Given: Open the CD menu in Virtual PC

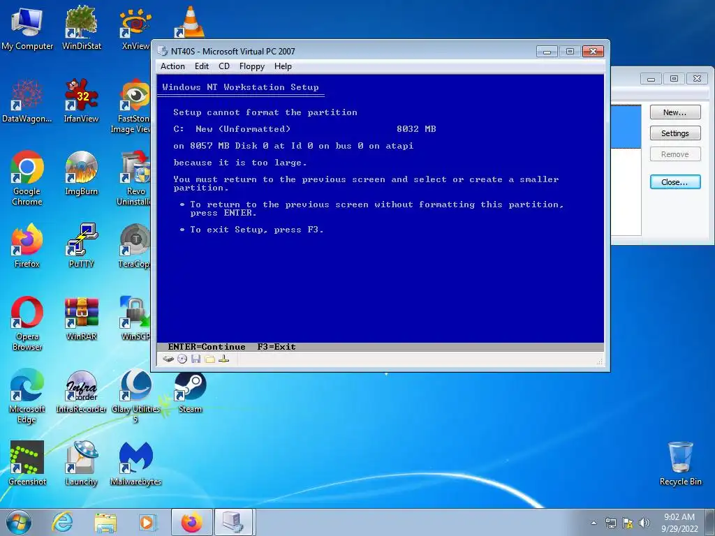Looking at the screenshot, I should tap(224, 66).
